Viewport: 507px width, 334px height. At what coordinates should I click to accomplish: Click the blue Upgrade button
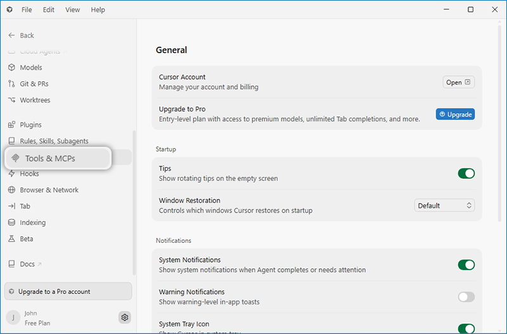tap(455, 114)
